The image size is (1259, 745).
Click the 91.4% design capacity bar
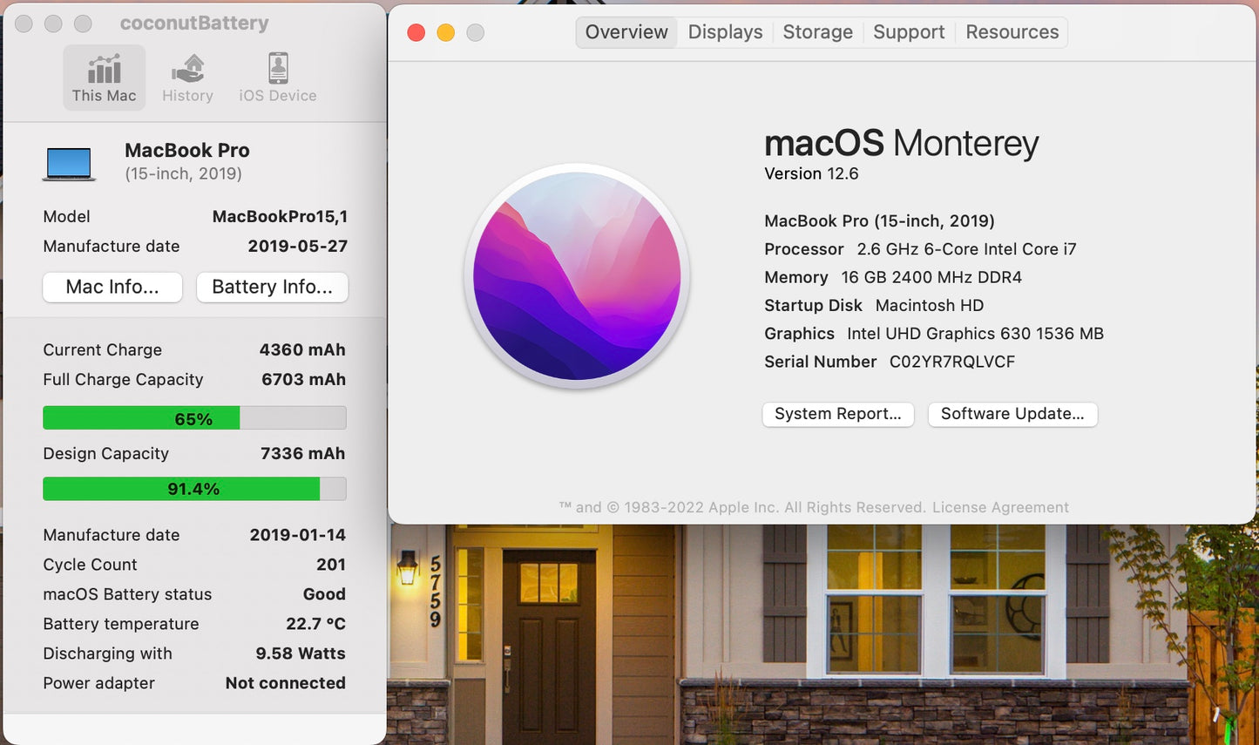[194, 489]
